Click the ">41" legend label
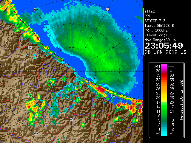The height and width of the screenshot is (143, 191). [157, 66]
